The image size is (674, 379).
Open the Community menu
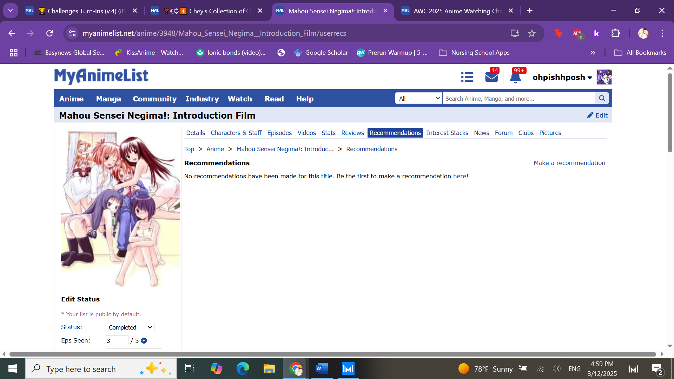tap(154, 99)
